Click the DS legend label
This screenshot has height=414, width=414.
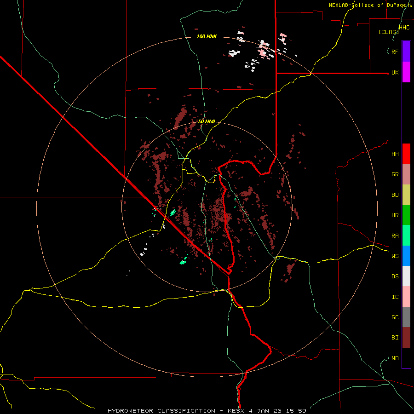tap(395, 276)
